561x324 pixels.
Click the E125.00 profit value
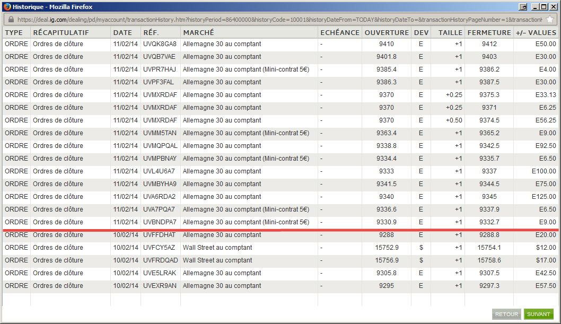pos(544,197)
